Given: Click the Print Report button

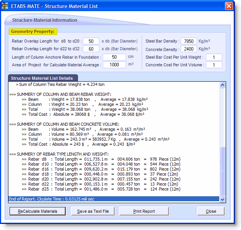Looking at the screenshot, I should coord(144,211).
